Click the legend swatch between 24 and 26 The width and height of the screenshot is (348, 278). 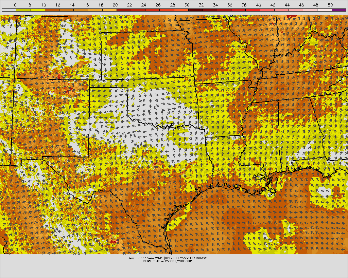tap(153, 10)
